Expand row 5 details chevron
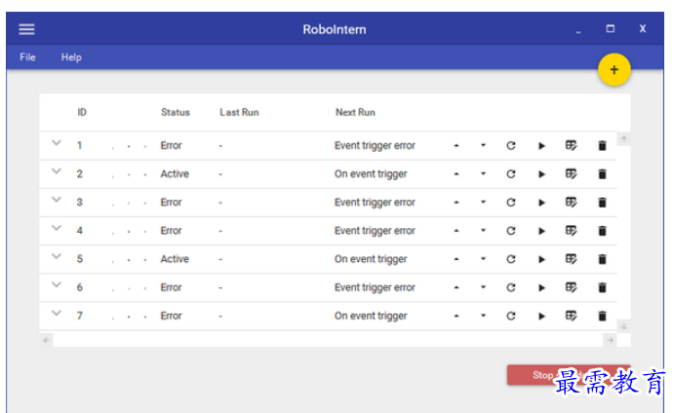 pos(57,256)
